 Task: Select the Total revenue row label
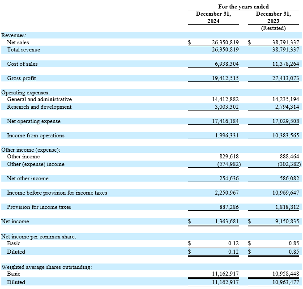click(24, 50)
